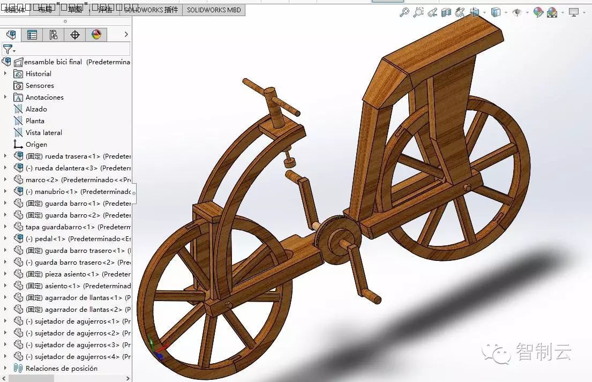592x382 pixels.
Task: Click the View Settings monitor icon
Action: [573, 12]
